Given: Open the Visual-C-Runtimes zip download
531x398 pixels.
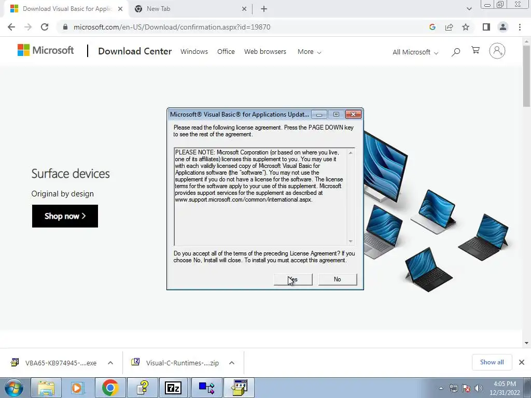Looking at the screenshot, I should [x=175, y=363].
